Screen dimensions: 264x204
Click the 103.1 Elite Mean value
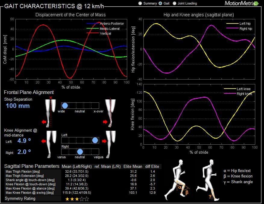[133, 193]
